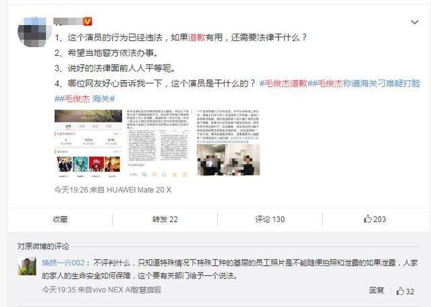Open the #毛俊杰 海关# hashtag
431x307 pixels.
85,98
